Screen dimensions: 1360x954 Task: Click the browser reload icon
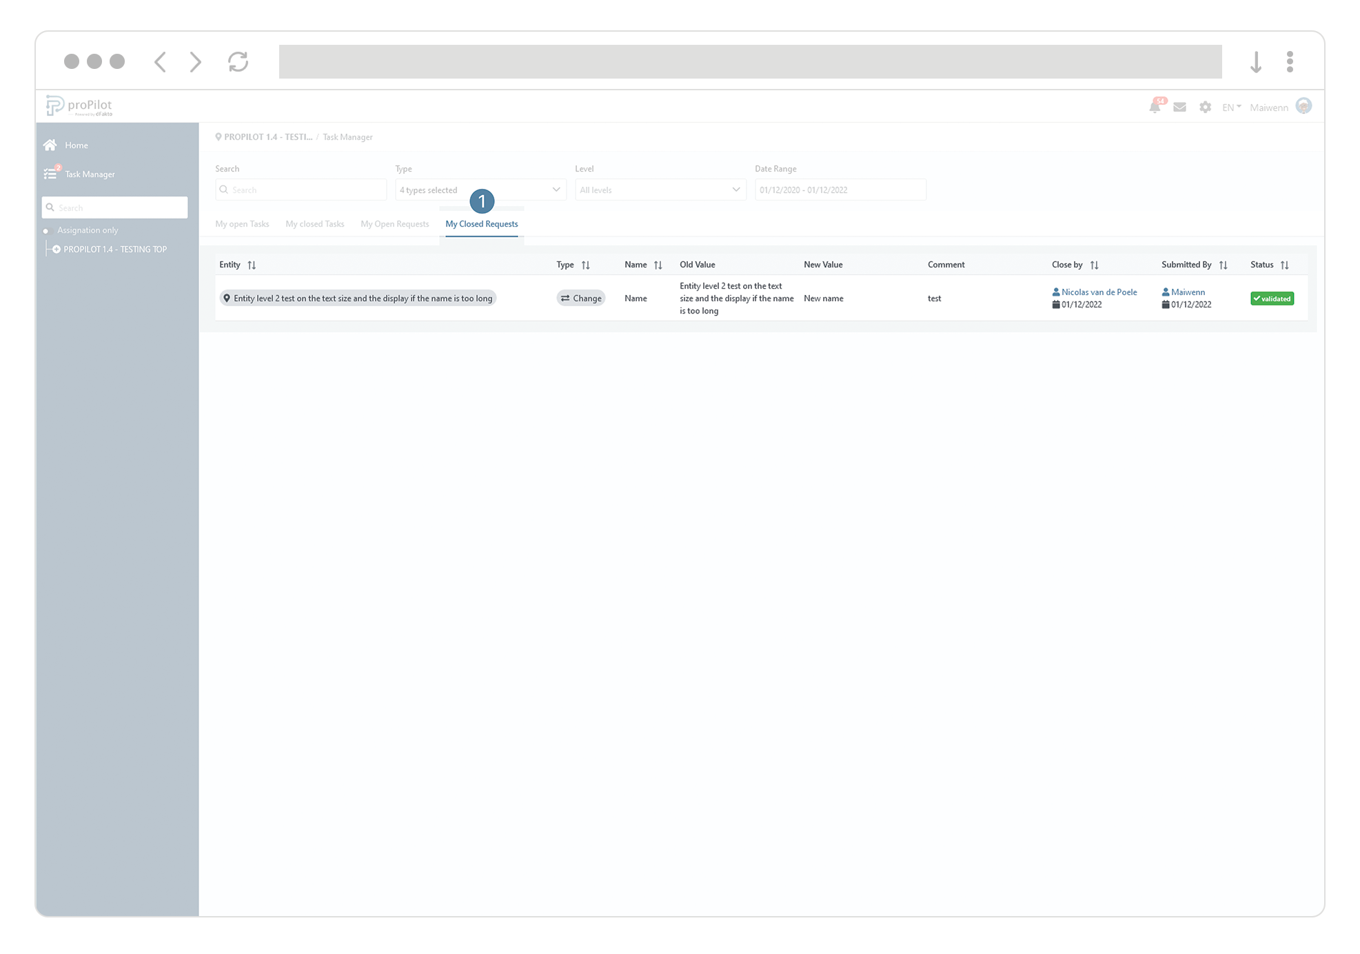pos(238,61)
